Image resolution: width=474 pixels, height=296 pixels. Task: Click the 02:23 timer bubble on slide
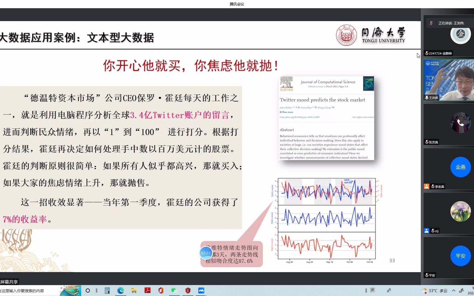click(x=205, y=253)
